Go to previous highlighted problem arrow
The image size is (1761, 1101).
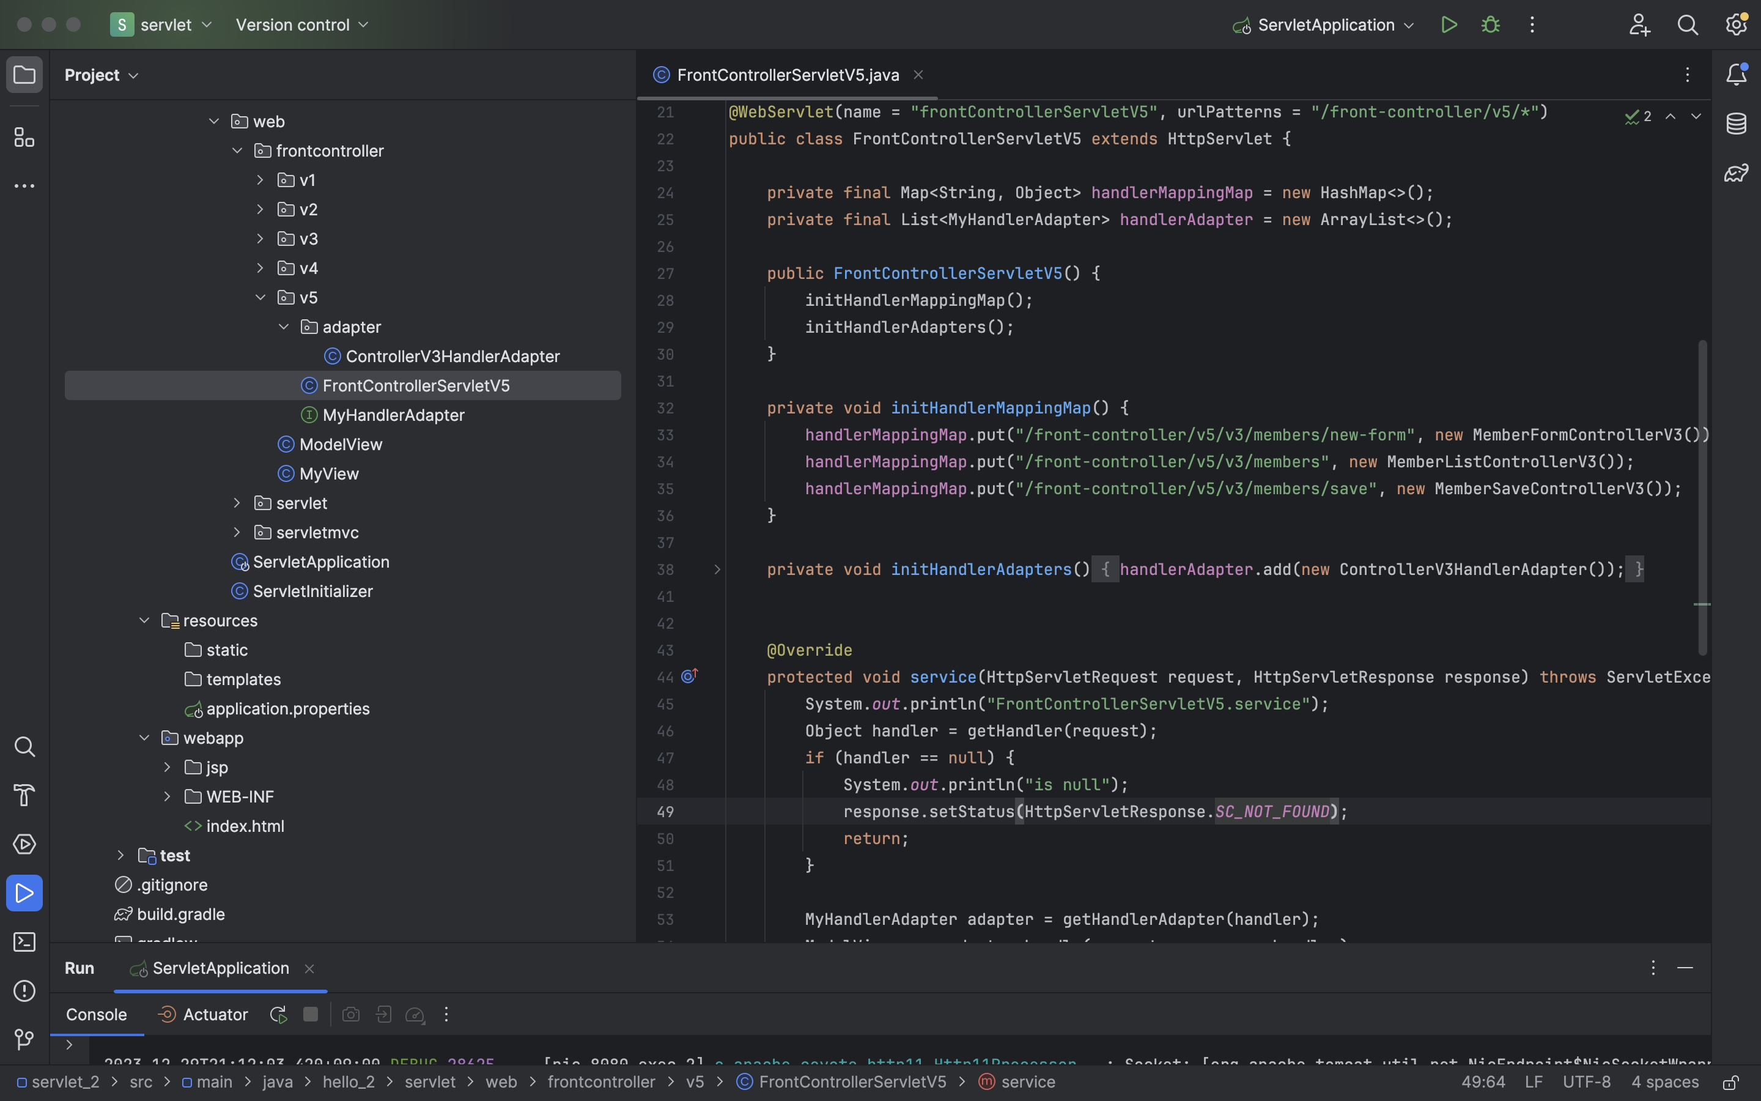(x=1671, y=116)
